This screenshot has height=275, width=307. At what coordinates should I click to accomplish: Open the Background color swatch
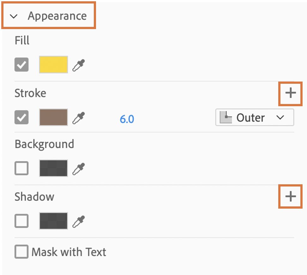[53, 168]
